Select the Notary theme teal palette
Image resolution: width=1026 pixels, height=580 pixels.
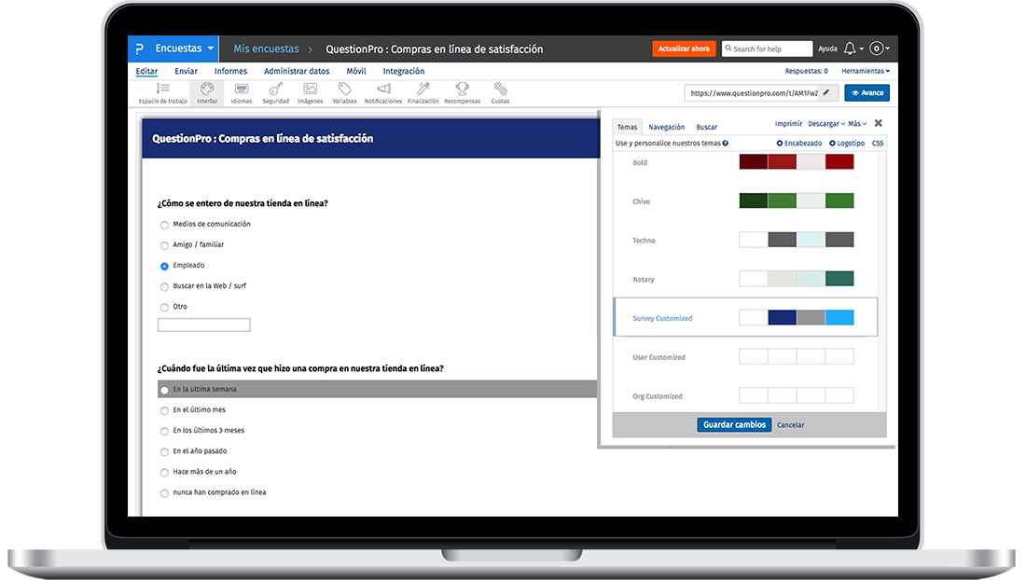pos(797,279)
